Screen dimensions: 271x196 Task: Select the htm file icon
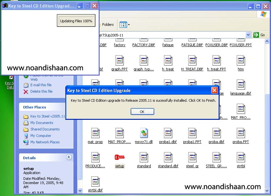pyautogui.click(x=241, y=60)
